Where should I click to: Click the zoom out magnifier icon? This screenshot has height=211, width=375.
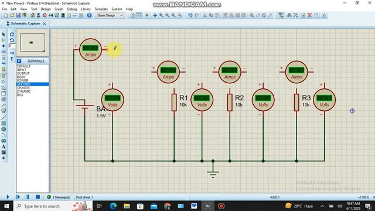tap(167, 15)
